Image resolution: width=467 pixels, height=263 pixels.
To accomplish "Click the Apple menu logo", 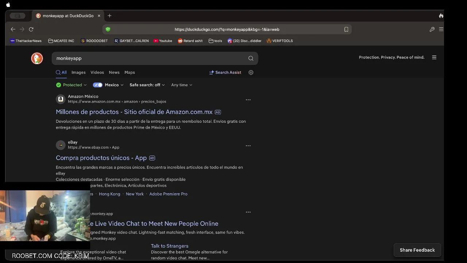I will [8, 5].
